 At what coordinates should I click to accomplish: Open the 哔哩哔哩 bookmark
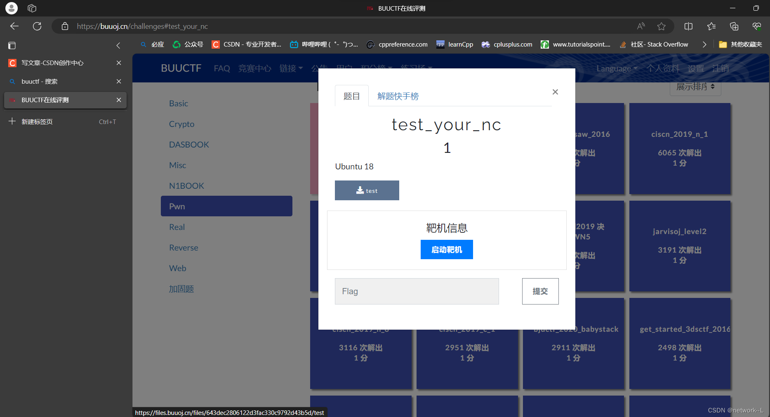(324, 45)
